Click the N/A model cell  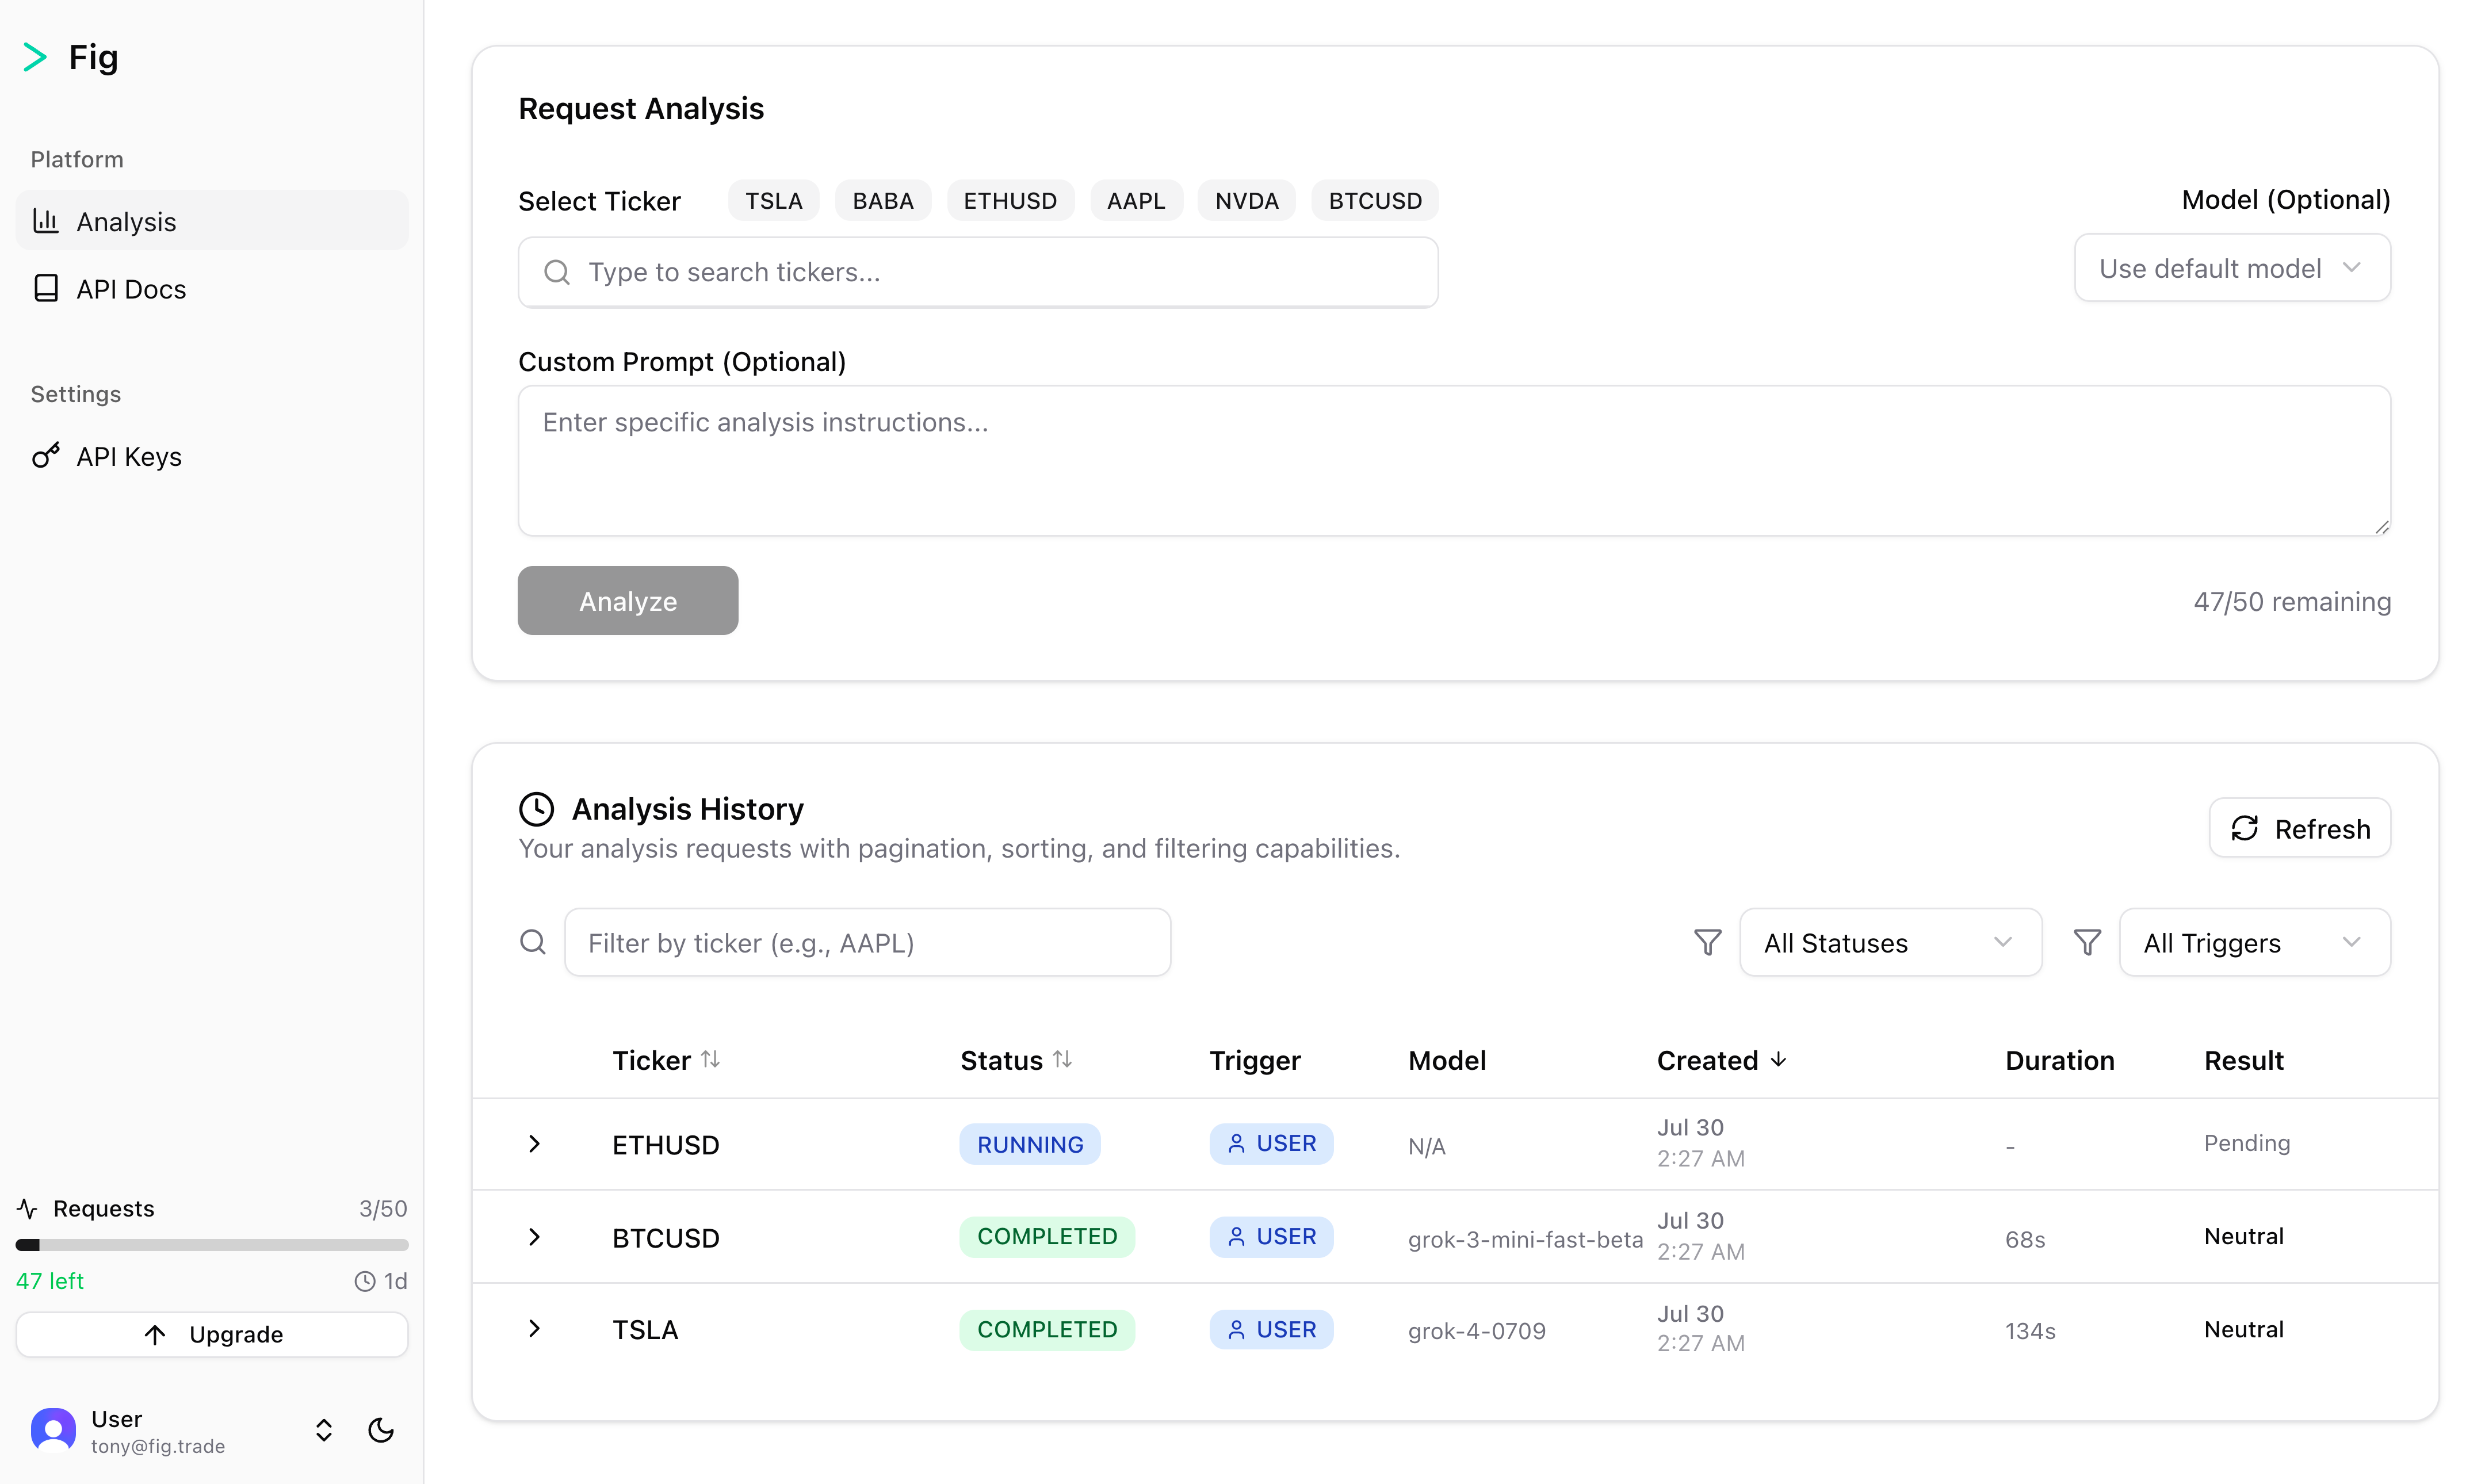[1427, 1146]
